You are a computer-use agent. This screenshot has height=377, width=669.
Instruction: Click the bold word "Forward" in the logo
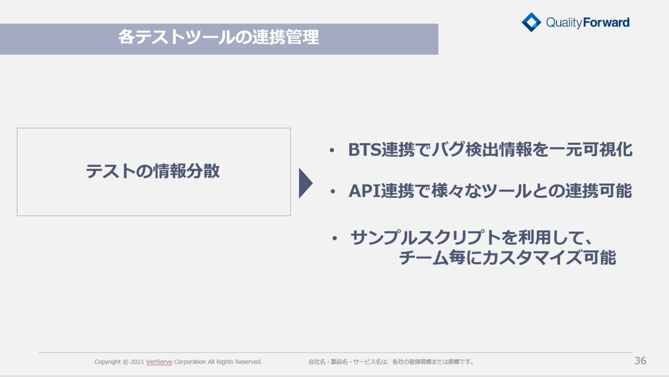[606, 22]
